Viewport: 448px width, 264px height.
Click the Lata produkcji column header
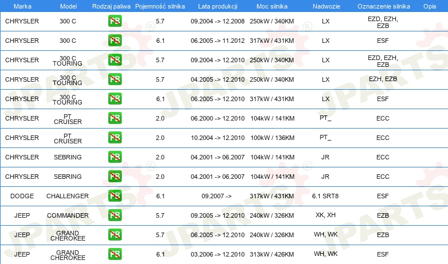(218, 6)
